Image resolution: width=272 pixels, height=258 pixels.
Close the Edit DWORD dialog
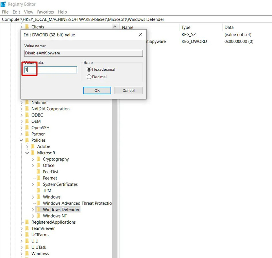(x=140, y=35)
